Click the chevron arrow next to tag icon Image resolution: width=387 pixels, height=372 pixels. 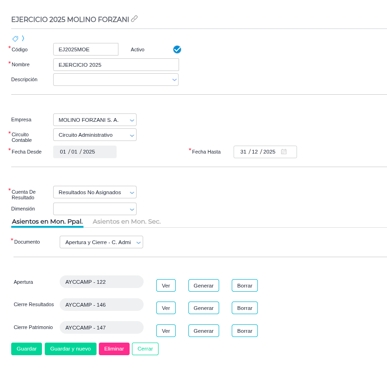point(23,38)
